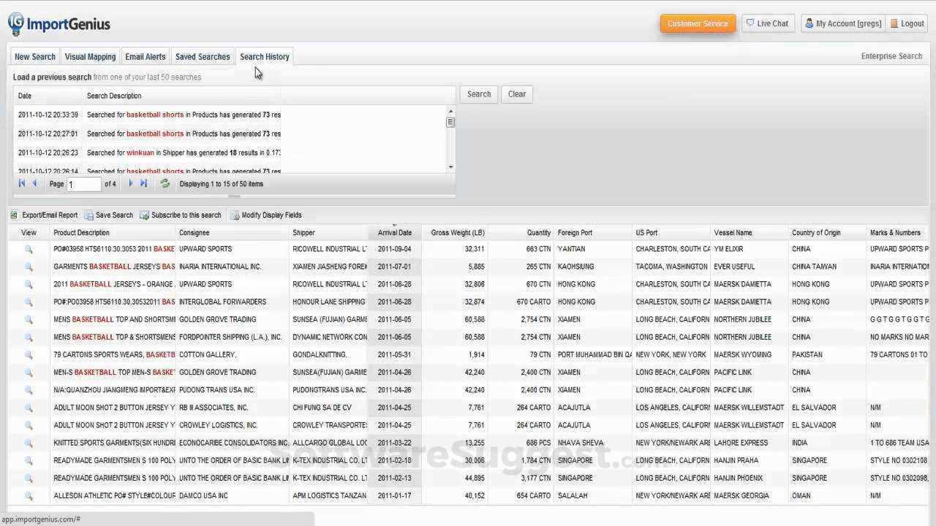Open the Email Alerts tab
This screenshot has width=936, height=526.
pyautogui.click(x=145, y=56)
